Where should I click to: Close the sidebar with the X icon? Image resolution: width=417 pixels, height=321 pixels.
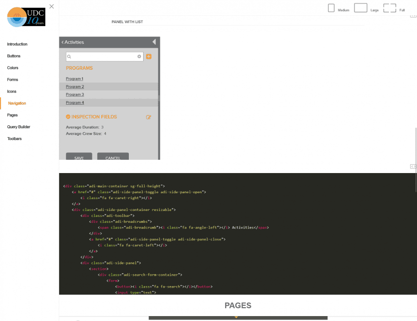pos(52,6)
